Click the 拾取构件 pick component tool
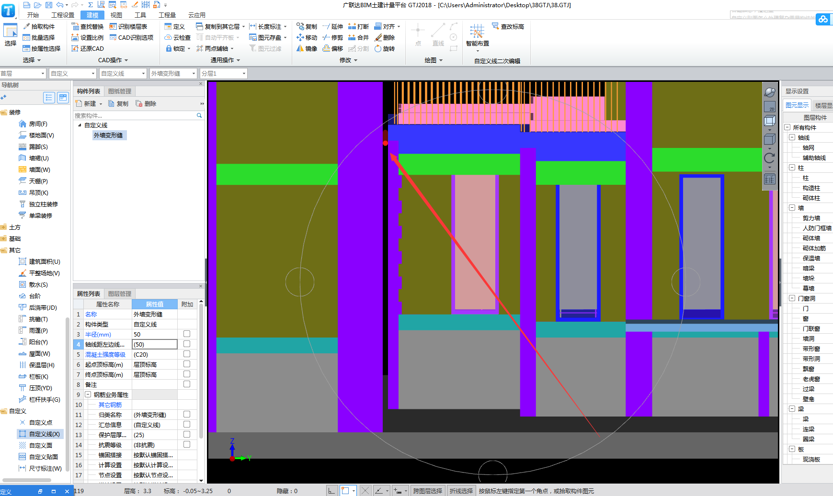This screenshot has width=833, height=496. 39,26
